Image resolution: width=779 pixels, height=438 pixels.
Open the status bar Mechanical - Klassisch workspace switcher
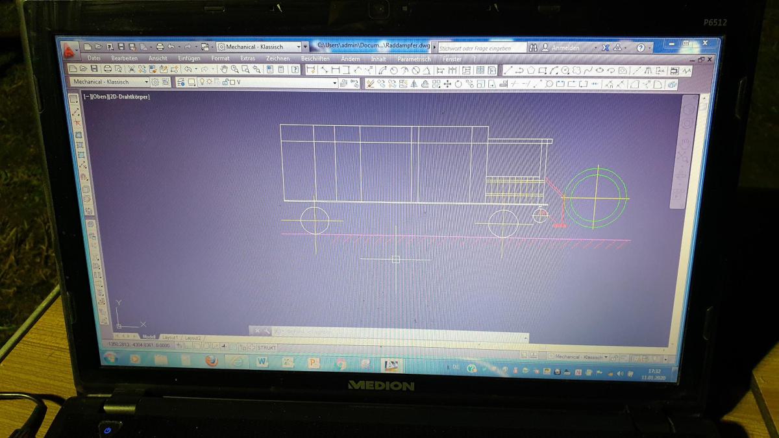pyautogui.click(x=579, y=357)
